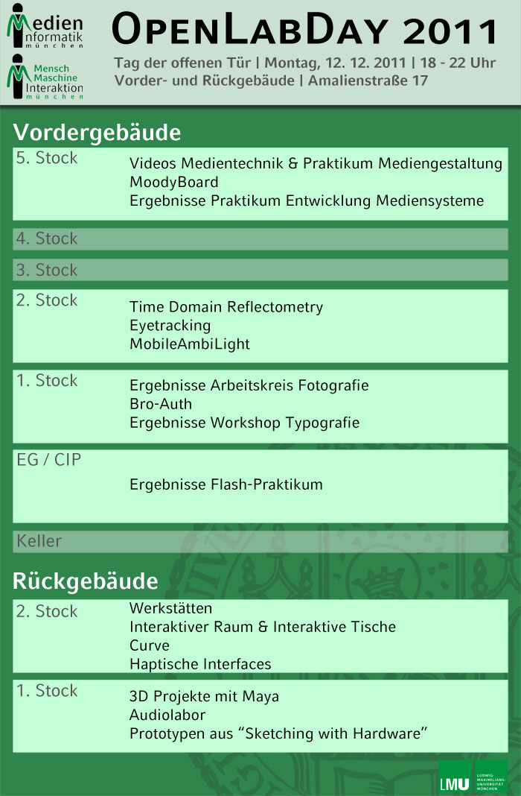Click the Ludwig-Maximilians-Universität München emblem
Image resolution: width=521 pixels, height=796 pixels.
[491, 776]
